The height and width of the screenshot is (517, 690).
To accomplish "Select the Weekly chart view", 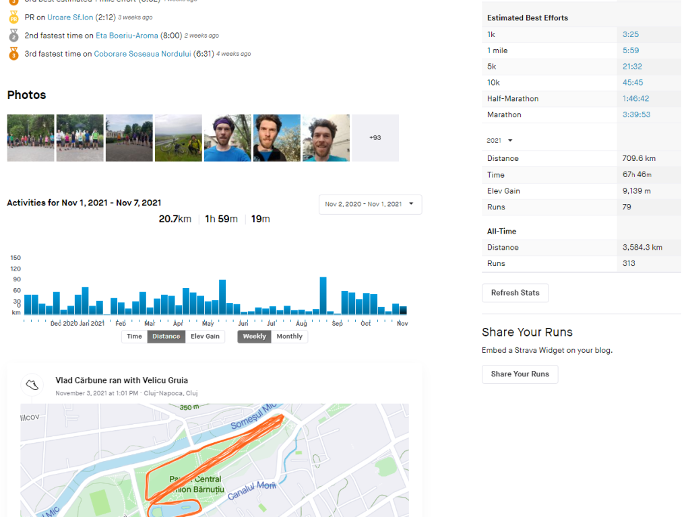I will 254,337.
